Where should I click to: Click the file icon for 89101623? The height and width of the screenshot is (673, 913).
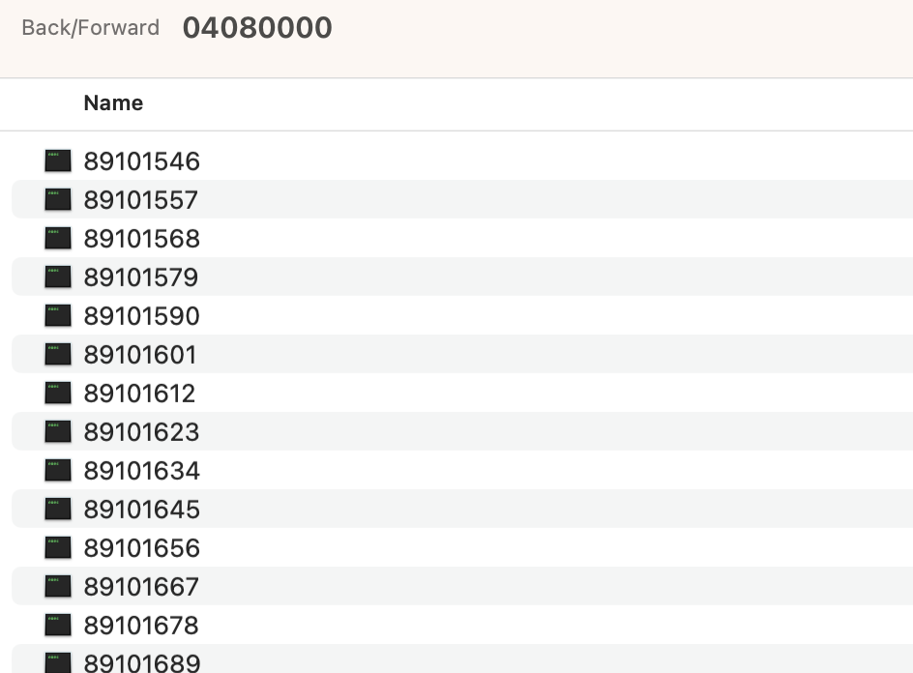point(58,431)
